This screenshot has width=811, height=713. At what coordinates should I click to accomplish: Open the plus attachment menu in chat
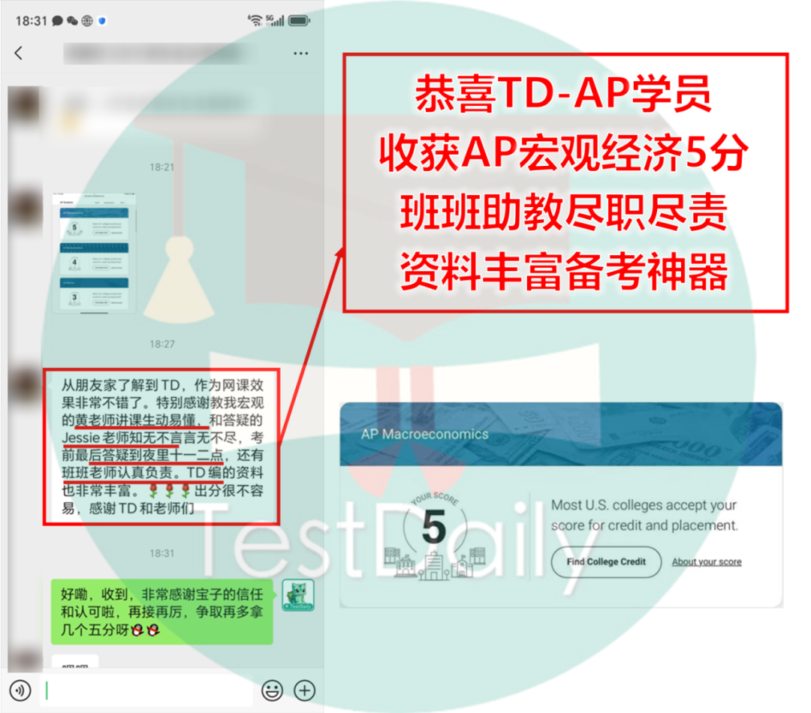pos(306,690)
